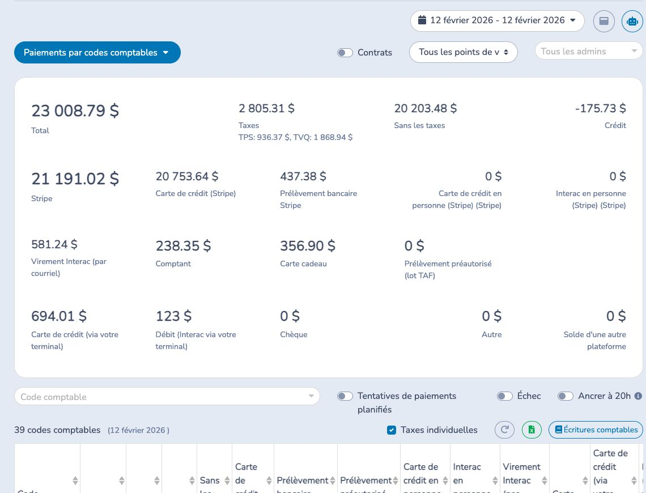Click TPS and TVQ breakdown line
The height and width of the screenshot is (493, 646).
click(295, 137)
